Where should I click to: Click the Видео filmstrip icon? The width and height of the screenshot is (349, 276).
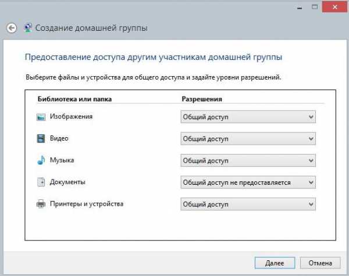point(41,138)
